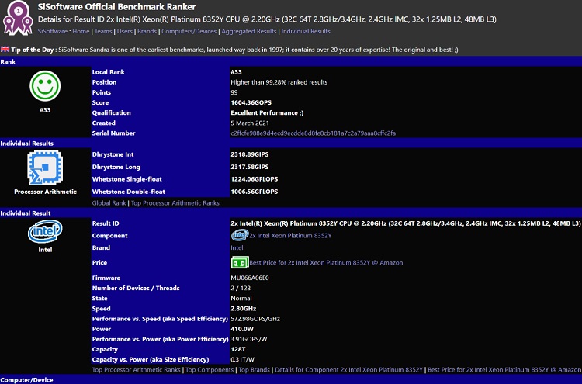Open the Home navigation link
Screen dimensions: 582x384
pyautogui.click(x=81, y=31)
